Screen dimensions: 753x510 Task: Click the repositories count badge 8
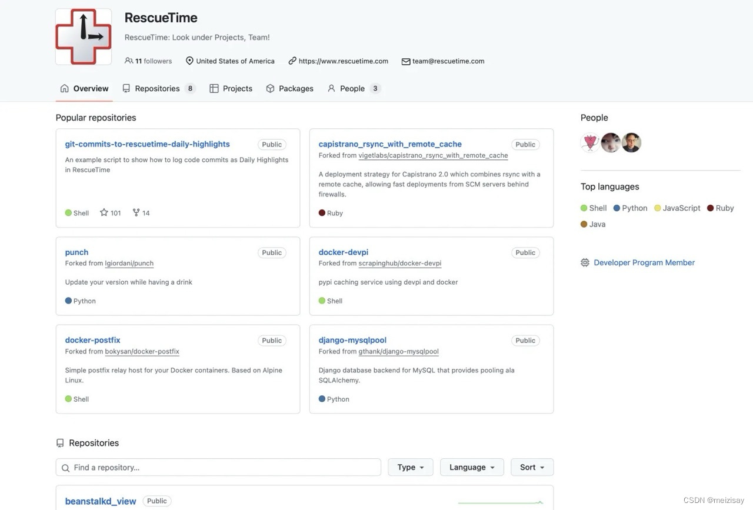[x=189, y=88]
